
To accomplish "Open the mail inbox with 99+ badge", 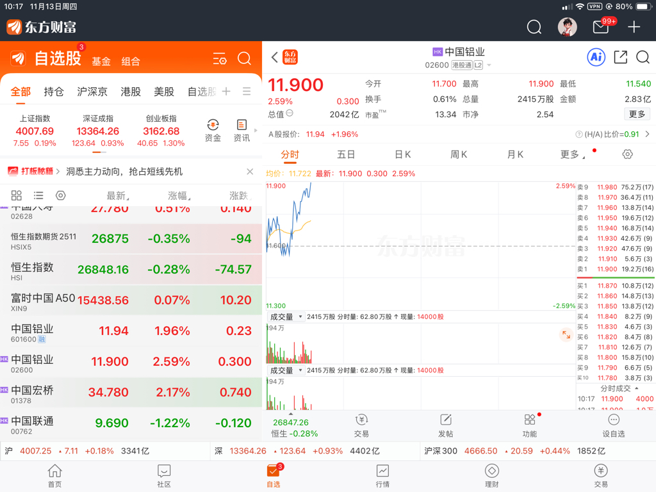I will pos(601,27).
